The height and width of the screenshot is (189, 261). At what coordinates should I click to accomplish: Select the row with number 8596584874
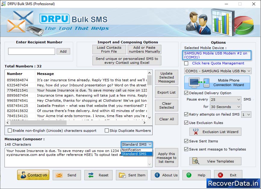pyautogui.click(x=76, y=80)
